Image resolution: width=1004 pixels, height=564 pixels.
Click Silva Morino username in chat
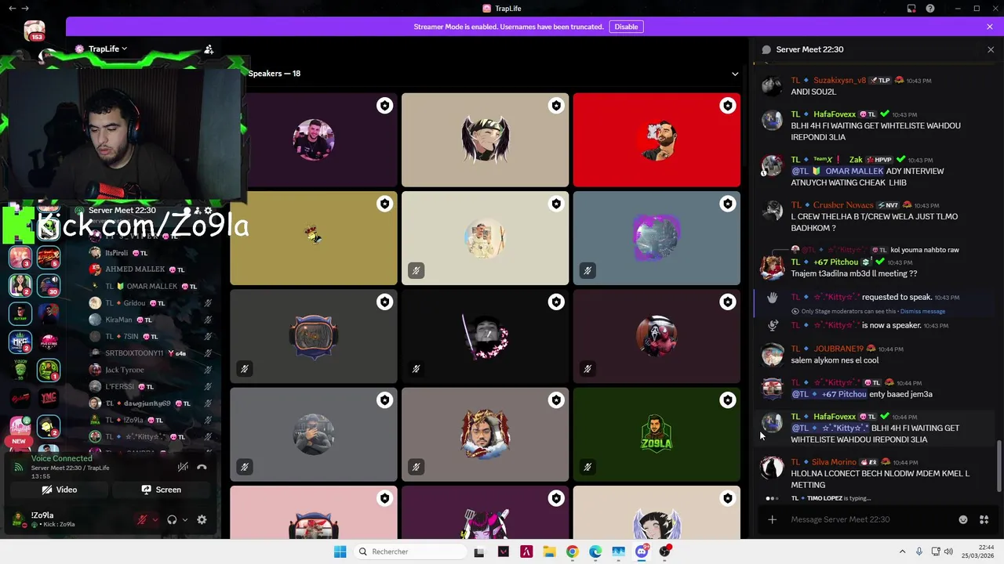coord(834,462)
